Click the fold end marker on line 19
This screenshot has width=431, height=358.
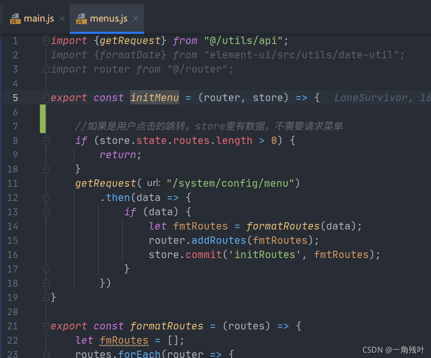pos(46,297)
